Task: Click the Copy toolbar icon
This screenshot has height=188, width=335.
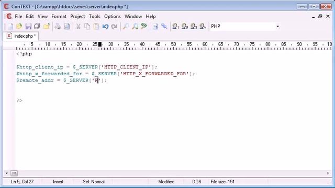Action: click(x=87, y=26)
